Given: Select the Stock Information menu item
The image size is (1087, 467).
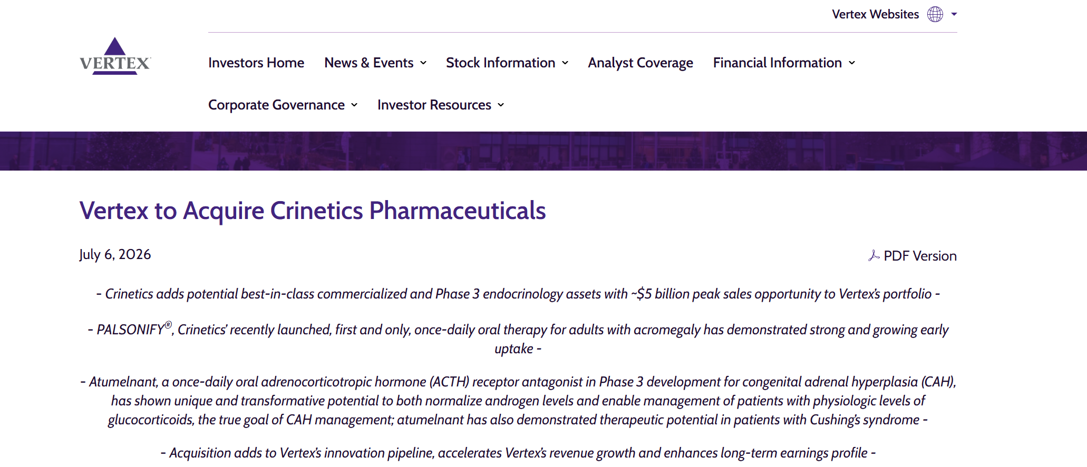Looking at the screenshot, I should (501, 63).
